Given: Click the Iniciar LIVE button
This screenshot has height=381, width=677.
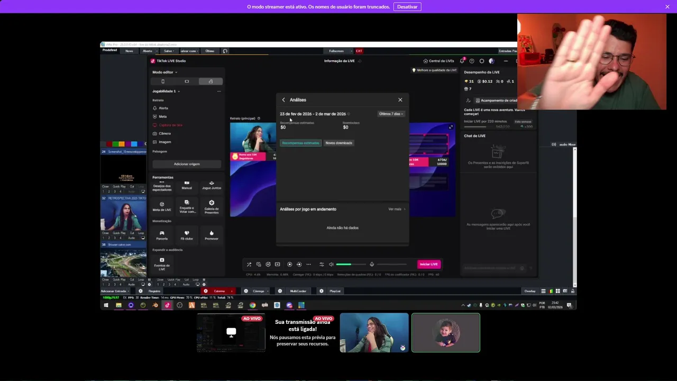Looking at the screenshot, I should coord(428,264).
